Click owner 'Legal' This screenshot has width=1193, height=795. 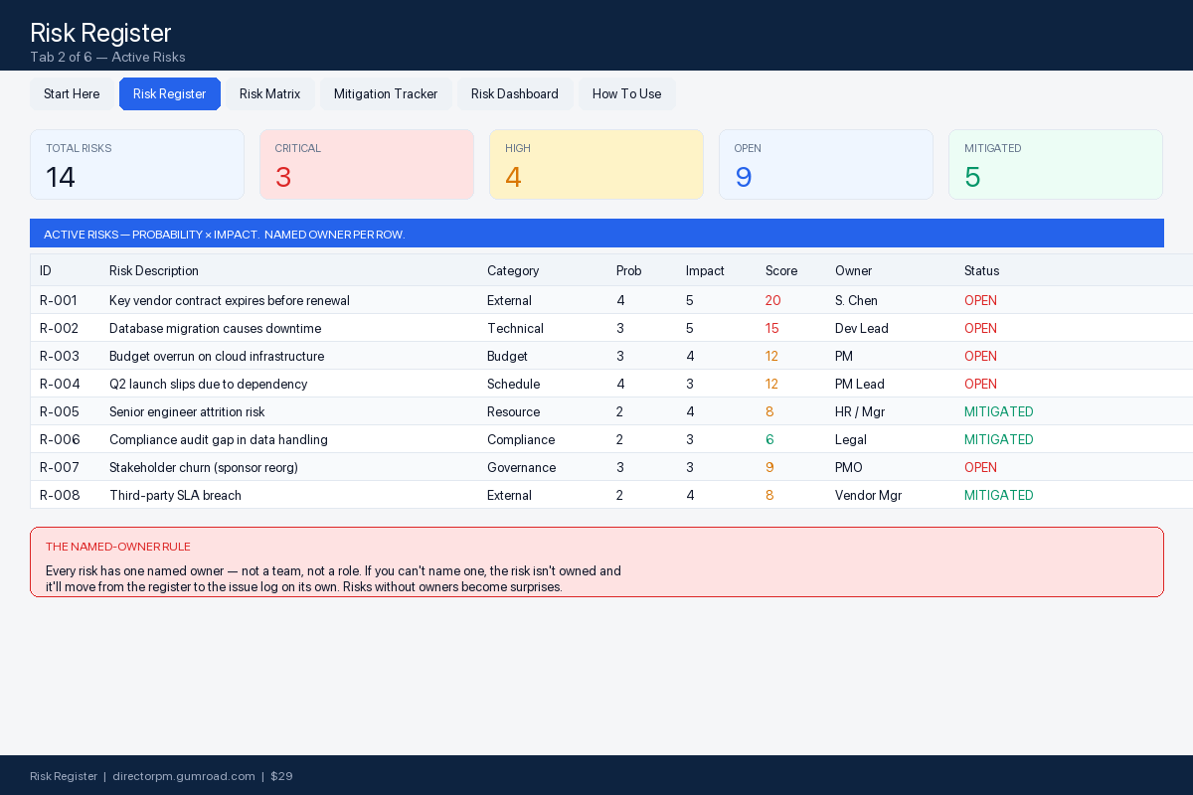click(851, 439)
